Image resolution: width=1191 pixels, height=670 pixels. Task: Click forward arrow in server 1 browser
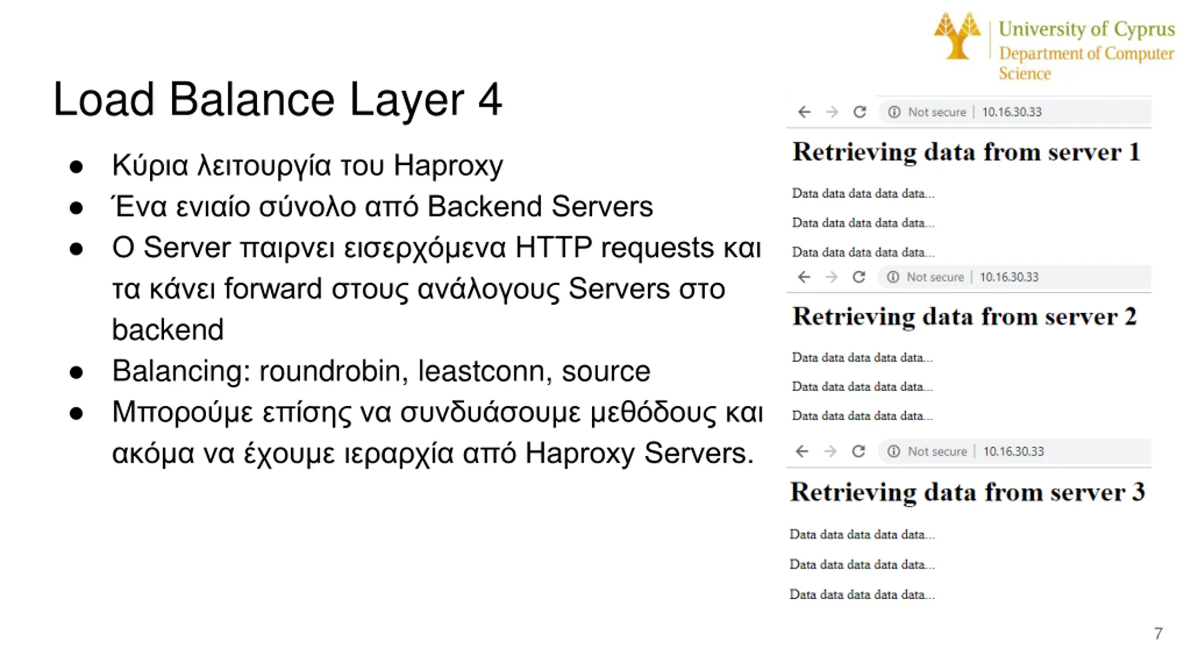click(x=832, y=112)
